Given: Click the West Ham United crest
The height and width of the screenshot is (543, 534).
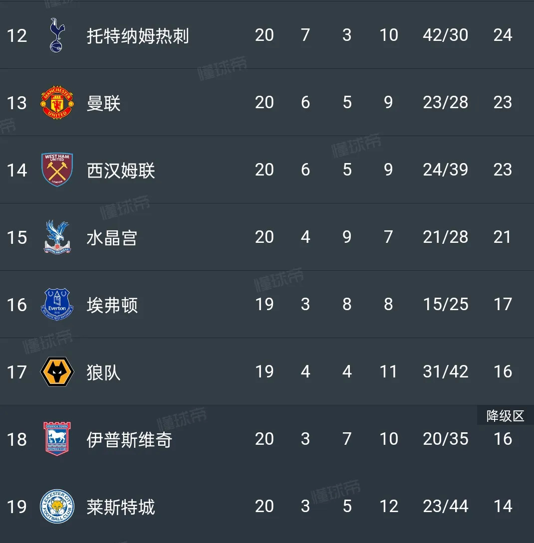Looking at the screenshot, I should (x=57, y=170).
